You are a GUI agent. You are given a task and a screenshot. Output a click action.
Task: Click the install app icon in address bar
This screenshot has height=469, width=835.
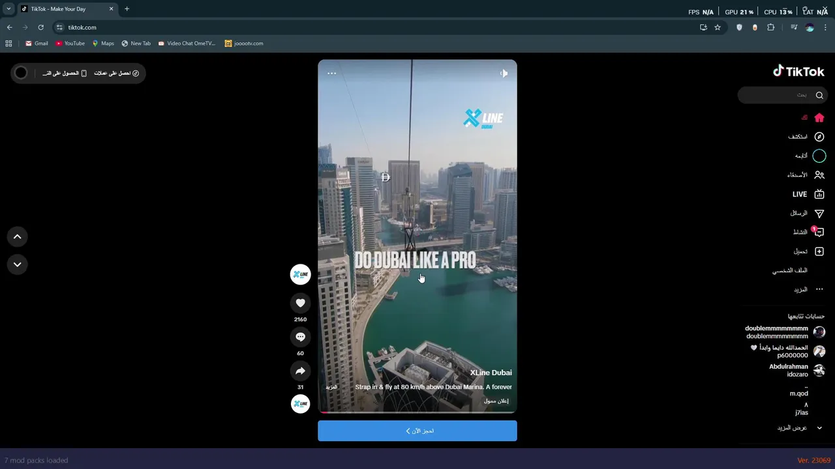click(x=703, y=27)
